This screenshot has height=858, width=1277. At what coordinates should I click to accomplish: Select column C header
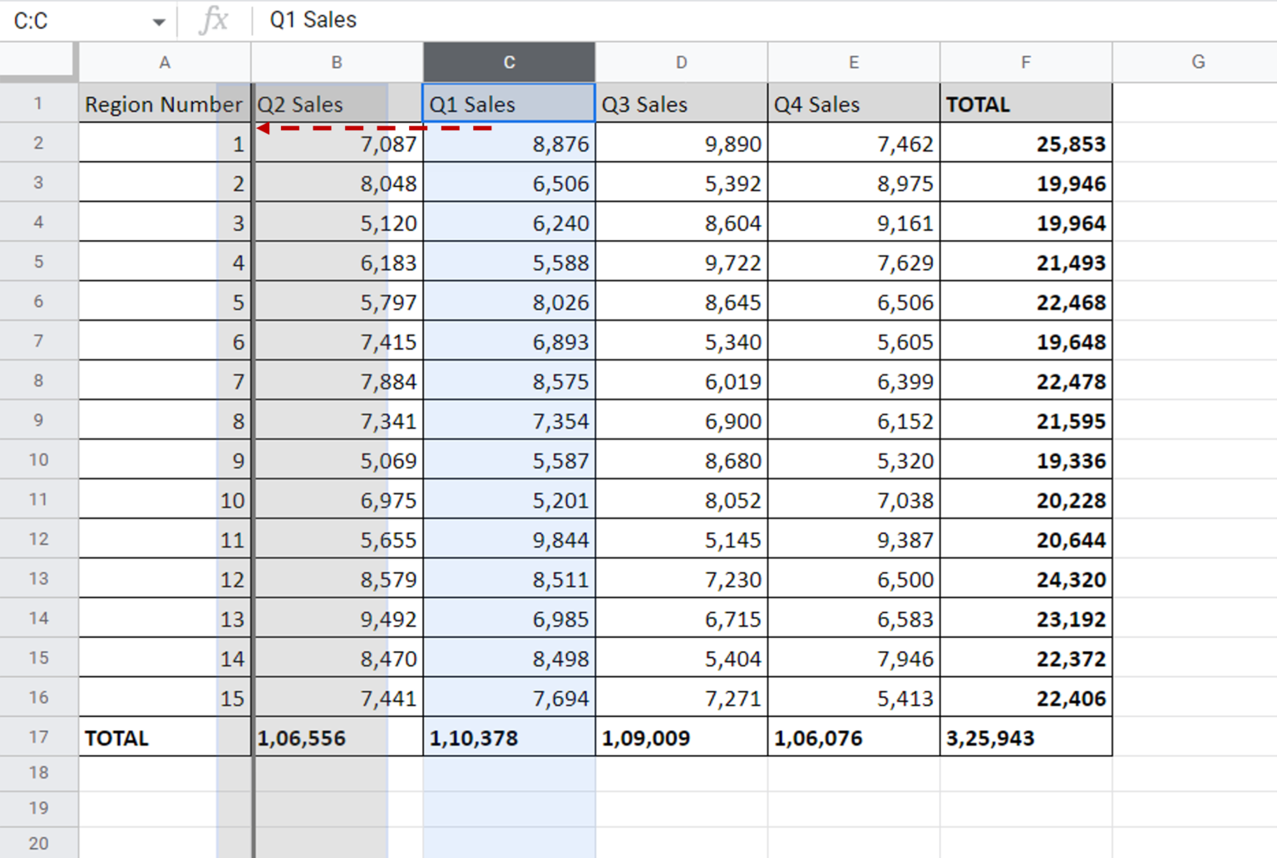tap(509, 62)
